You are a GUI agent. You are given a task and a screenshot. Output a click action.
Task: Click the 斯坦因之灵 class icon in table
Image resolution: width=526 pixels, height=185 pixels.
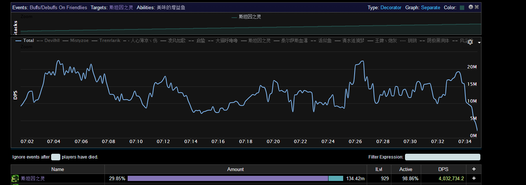click(15, 178)
